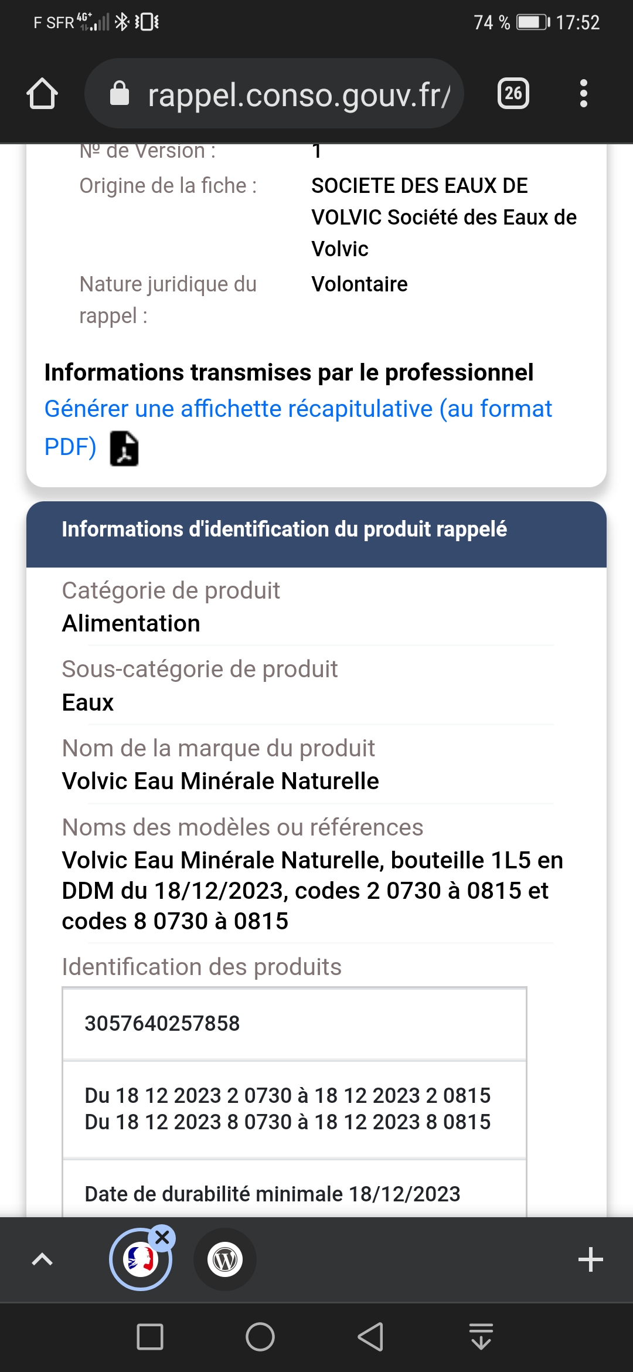Open the Chrome three-dot menu
This screenshot has height=1372, width=633.
pyautogui.click(x=583, y=93)
